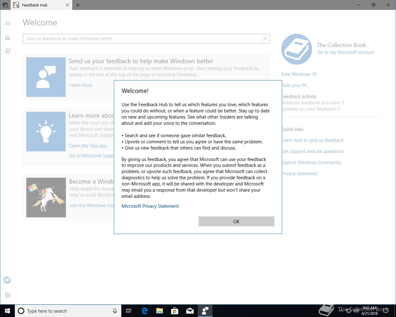Click the taskbar clock and date
The height and width of the screenshot is (317, 396).
[x=370, y=311]
